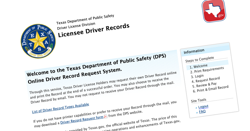The image size is (250, 131).
Task: Click the Texas.gov red logo icon
Action: (214, 11)
